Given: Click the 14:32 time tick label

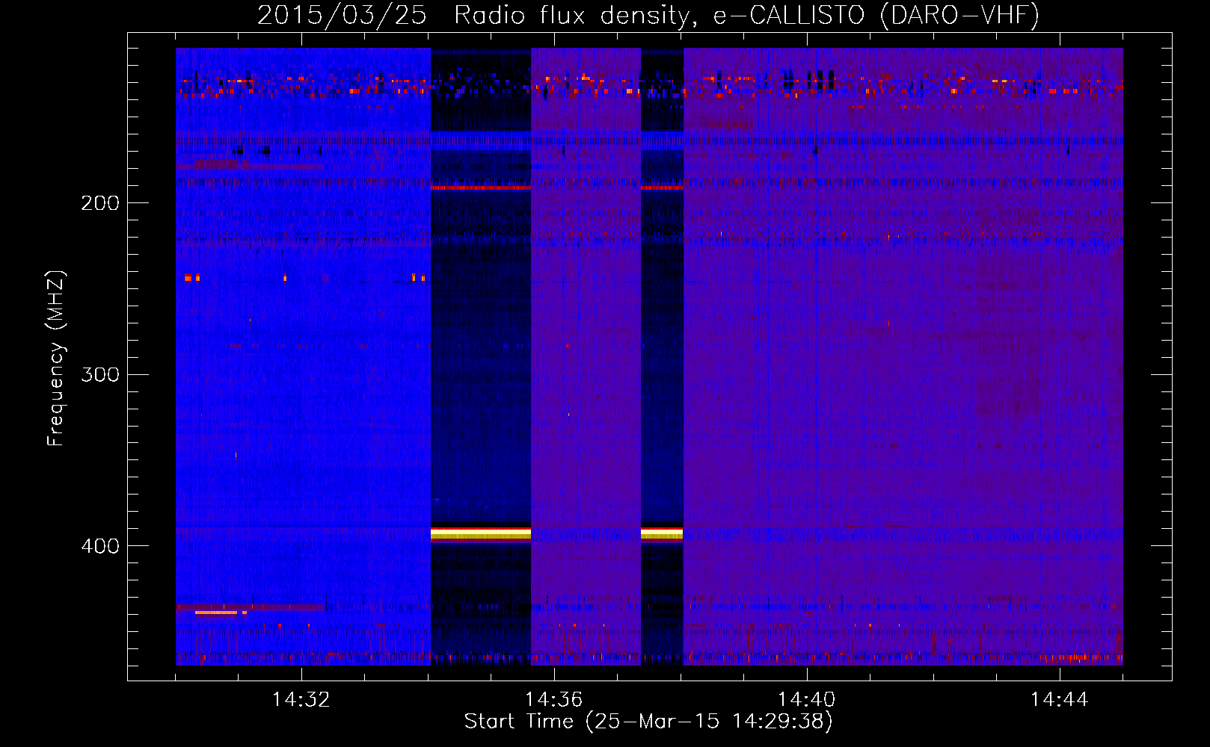Looking at the screenshot, I should [x=301, y=700].
